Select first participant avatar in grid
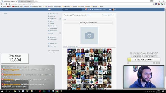This screenshot has height=93, width=166. [x=70, y=51]
